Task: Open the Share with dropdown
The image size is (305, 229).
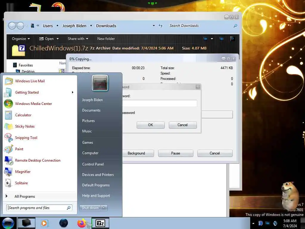Action: (x=78, y=39)
